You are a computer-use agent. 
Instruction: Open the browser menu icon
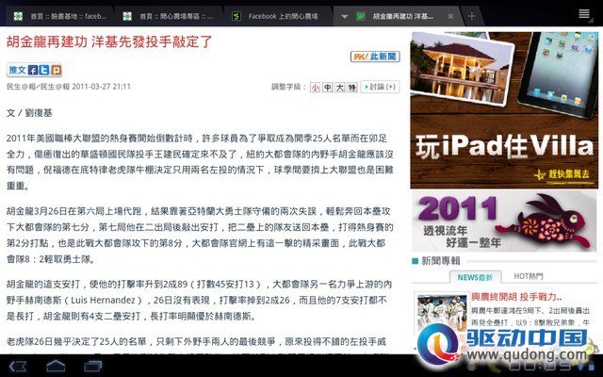[x=584, y=14]
